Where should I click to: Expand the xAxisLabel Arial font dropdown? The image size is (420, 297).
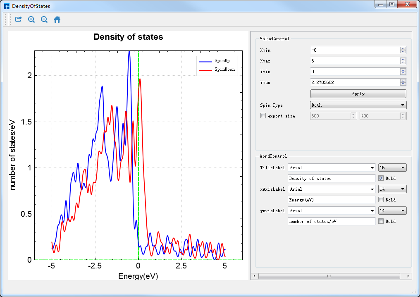pyautogui.click(x=332, y=189)
